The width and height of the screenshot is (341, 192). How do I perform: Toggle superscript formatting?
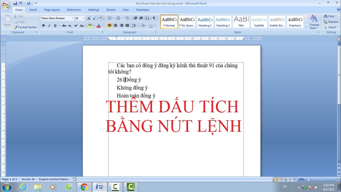pos(76,26)
